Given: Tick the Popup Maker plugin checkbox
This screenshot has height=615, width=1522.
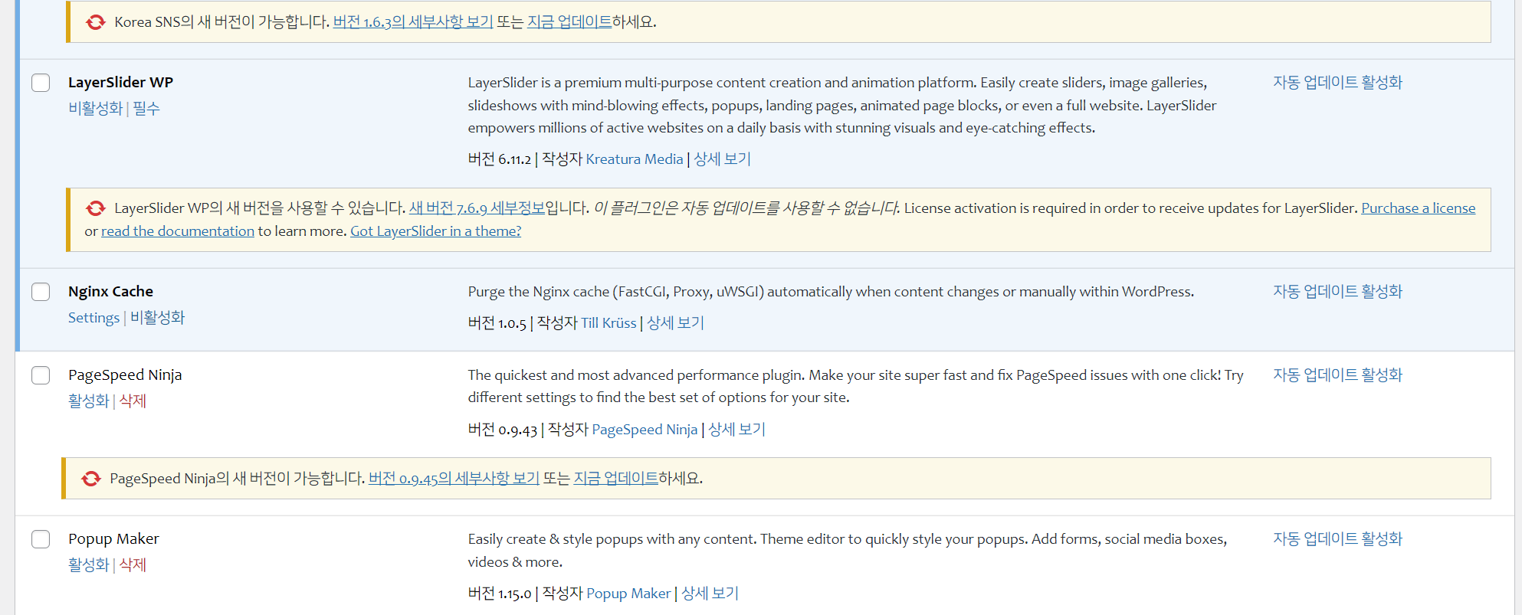Looking at the screenshot, I should (41, 539).
